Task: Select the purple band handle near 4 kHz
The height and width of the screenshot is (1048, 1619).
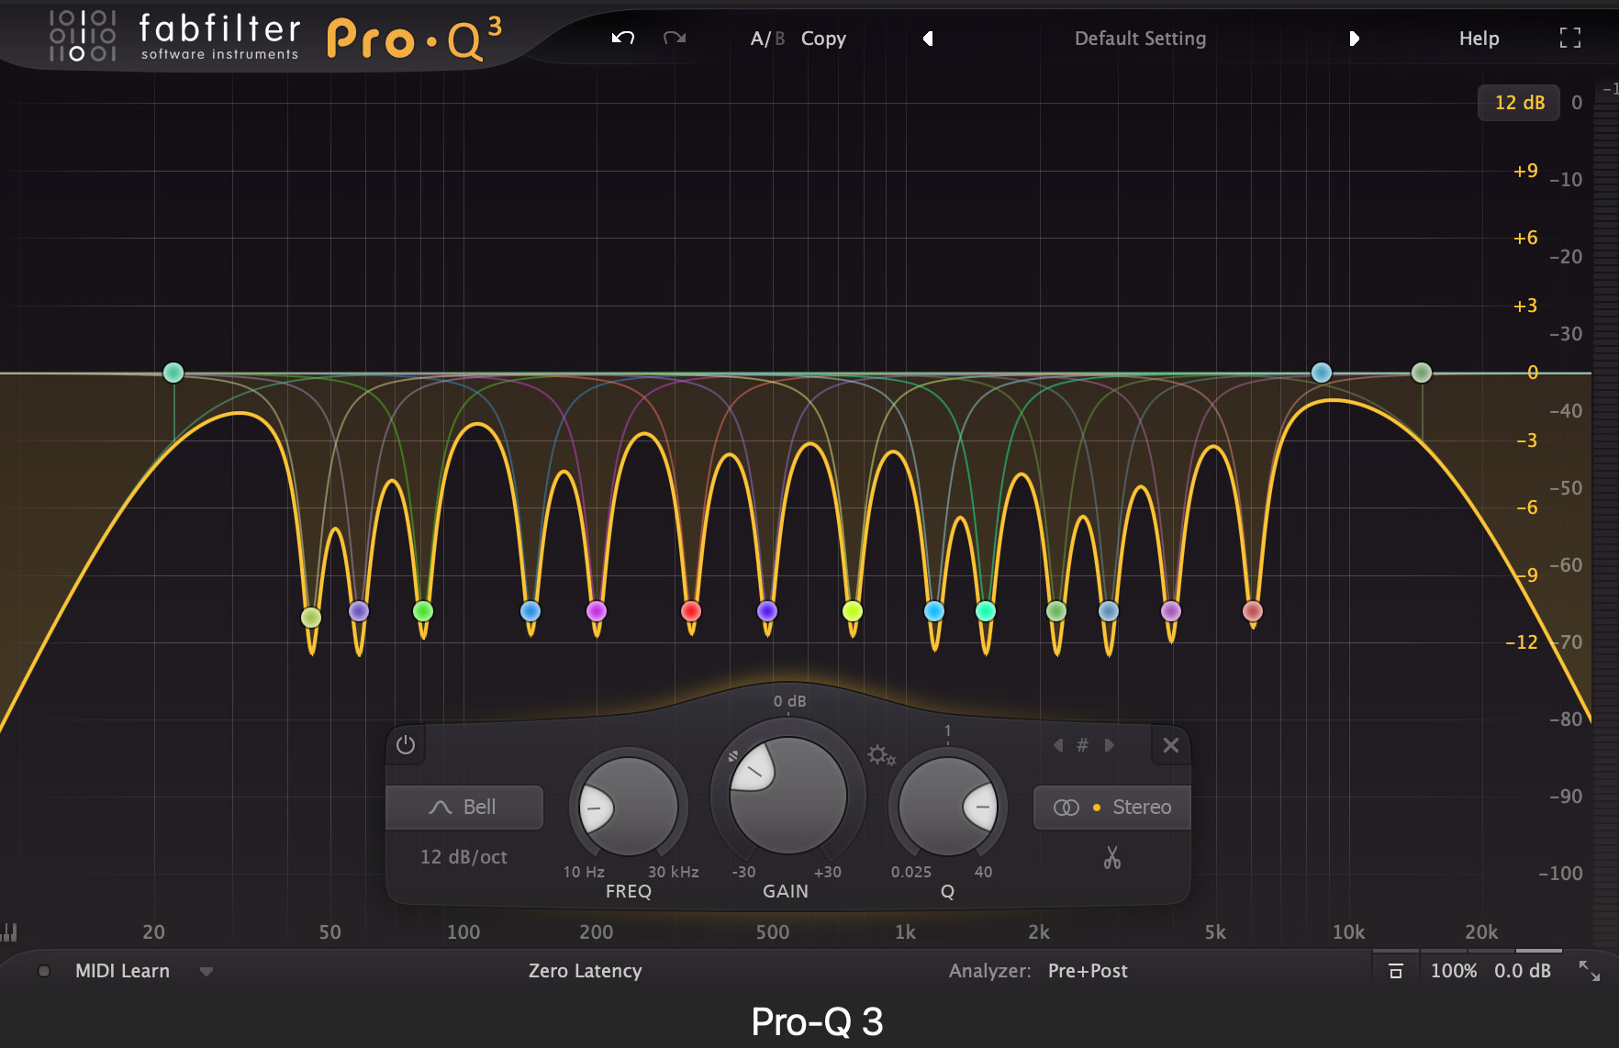Action: 1171,611
